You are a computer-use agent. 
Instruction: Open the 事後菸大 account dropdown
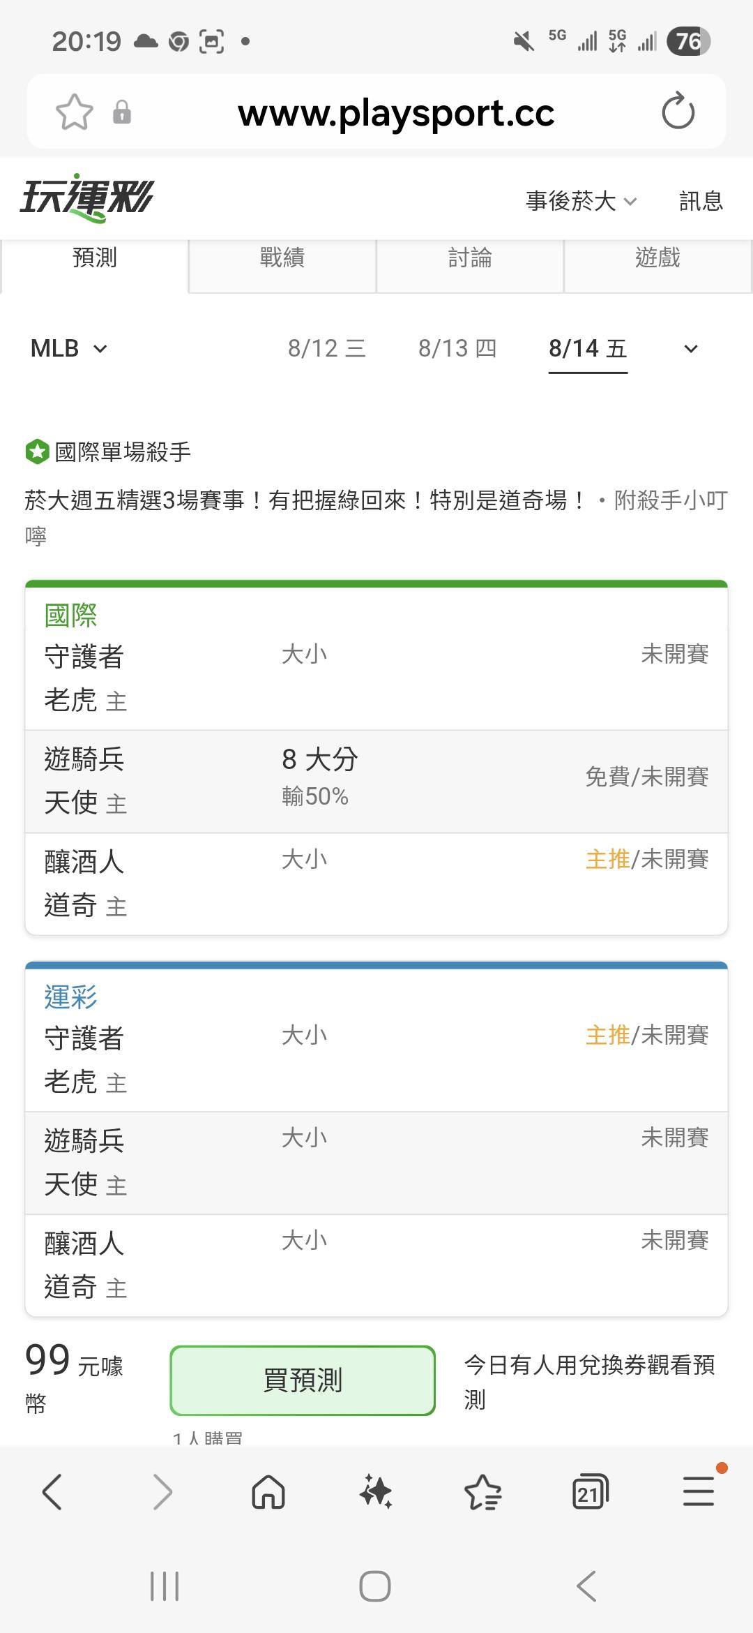click(x=581, y=201)
